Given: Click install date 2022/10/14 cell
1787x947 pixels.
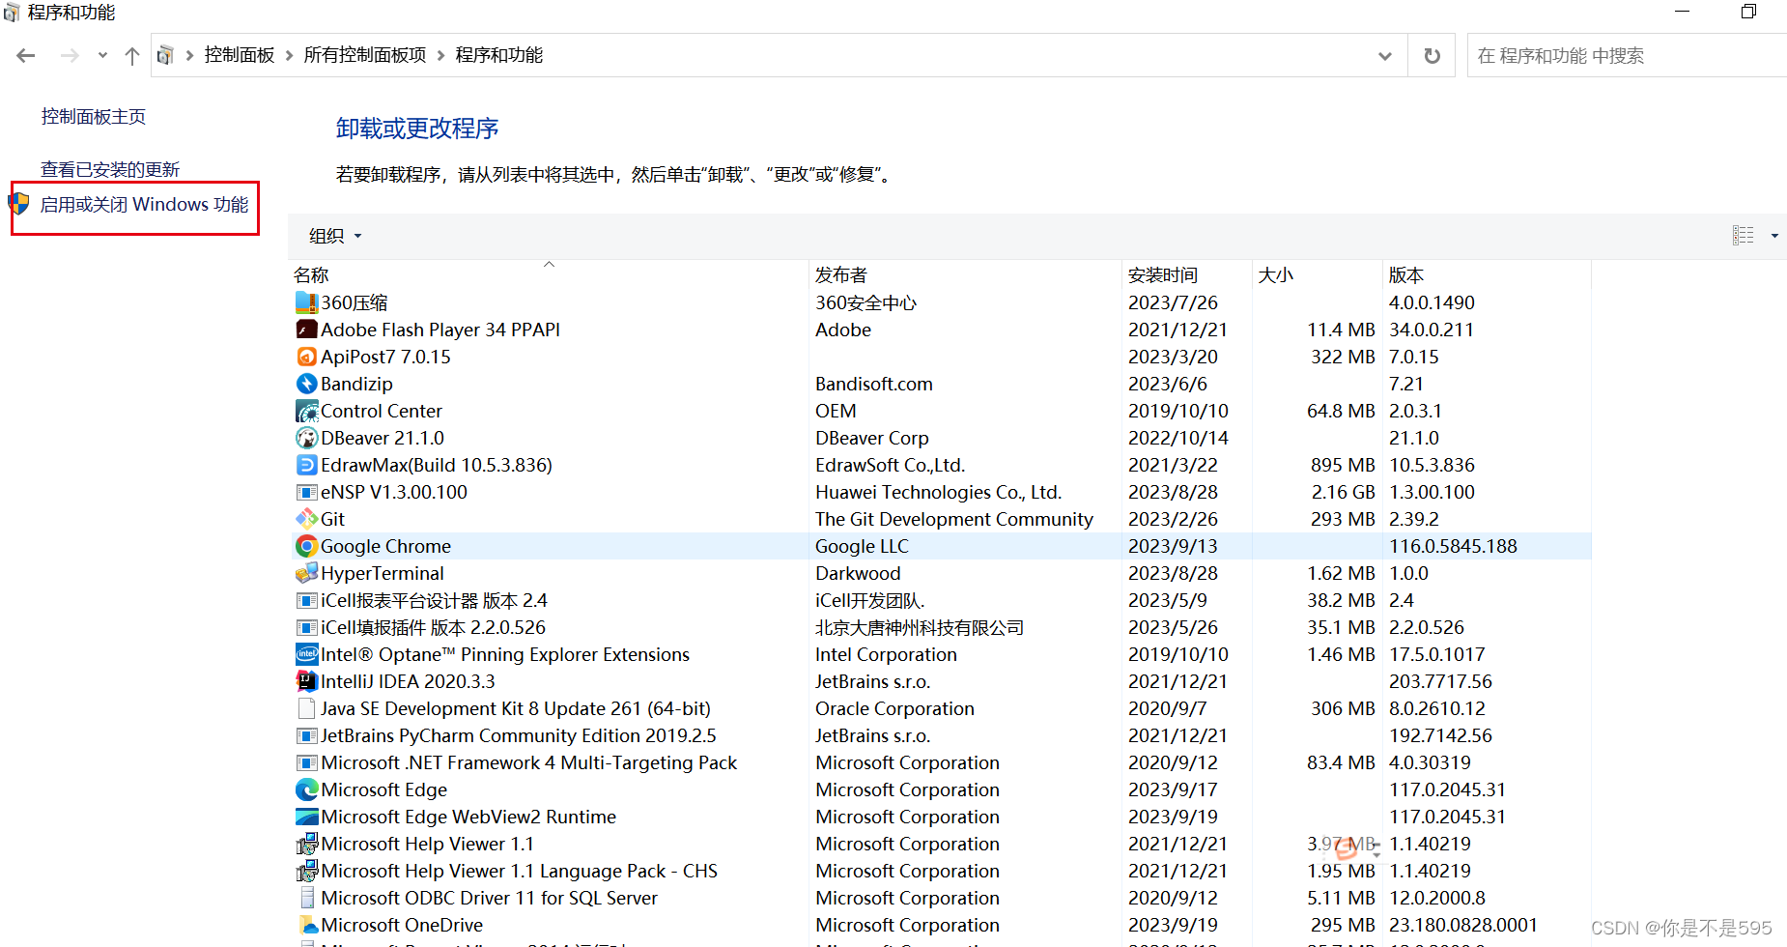Looking at the screenshot, I should click(x=1178, y=438).
